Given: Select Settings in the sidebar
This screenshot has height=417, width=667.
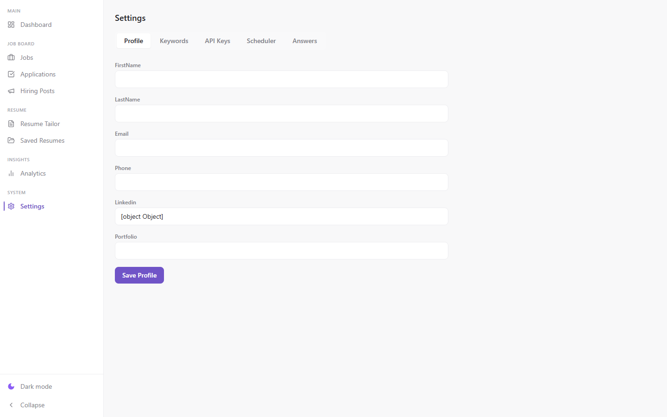Looking at the screenshot, I should pyautogui.click(x=51, y=206).
